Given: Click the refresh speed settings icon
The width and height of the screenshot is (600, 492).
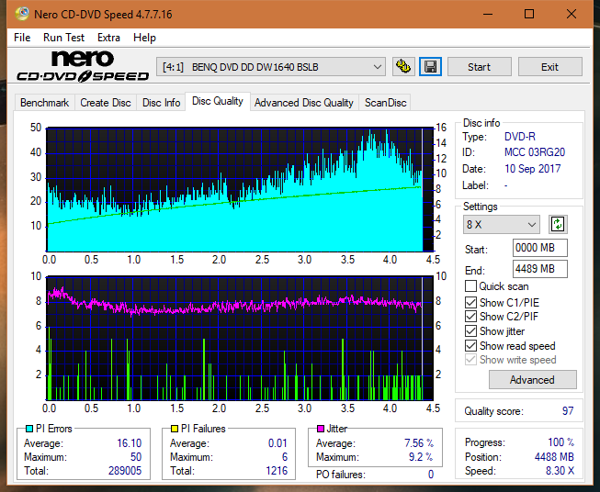Looking at the screenshot, I should 558,224.
